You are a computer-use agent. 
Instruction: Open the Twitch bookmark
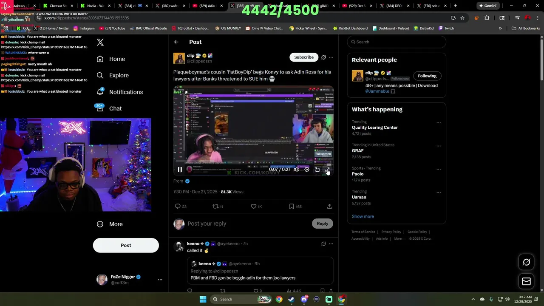(446, 28)
